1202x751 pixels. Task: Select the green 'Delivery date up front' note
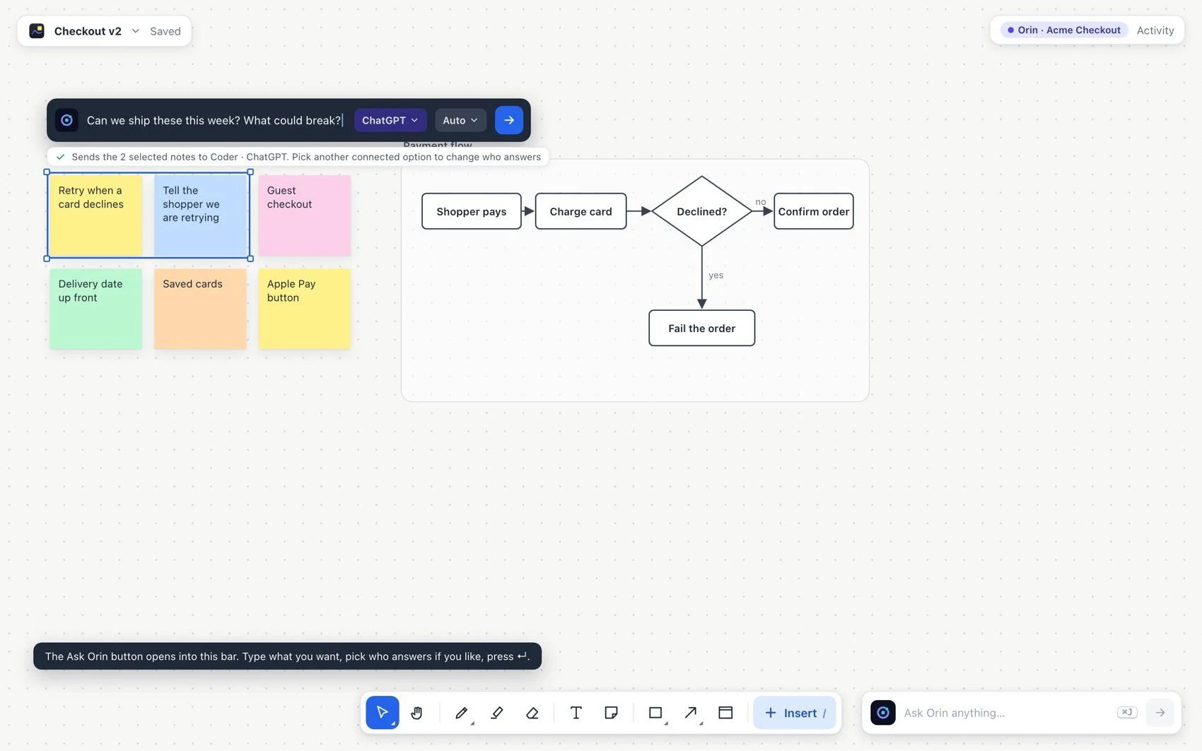95,308
